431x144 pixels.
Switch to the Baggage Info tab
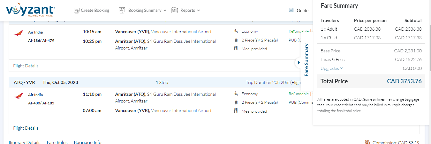[x=87, y=142]
